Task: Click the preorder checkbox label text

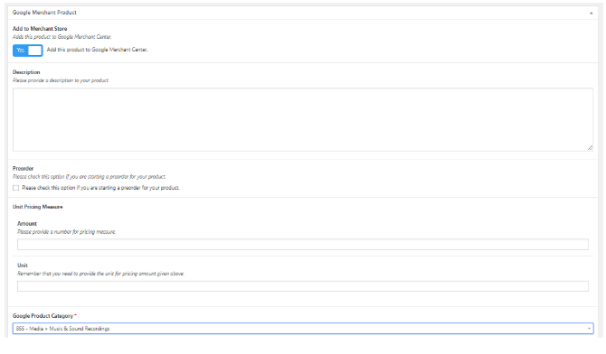Action: pos(100,188)
